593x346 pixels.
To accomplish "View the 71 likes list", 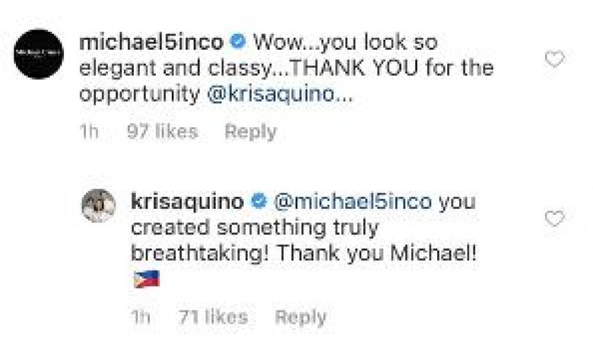I will click(x=213, y=317).
